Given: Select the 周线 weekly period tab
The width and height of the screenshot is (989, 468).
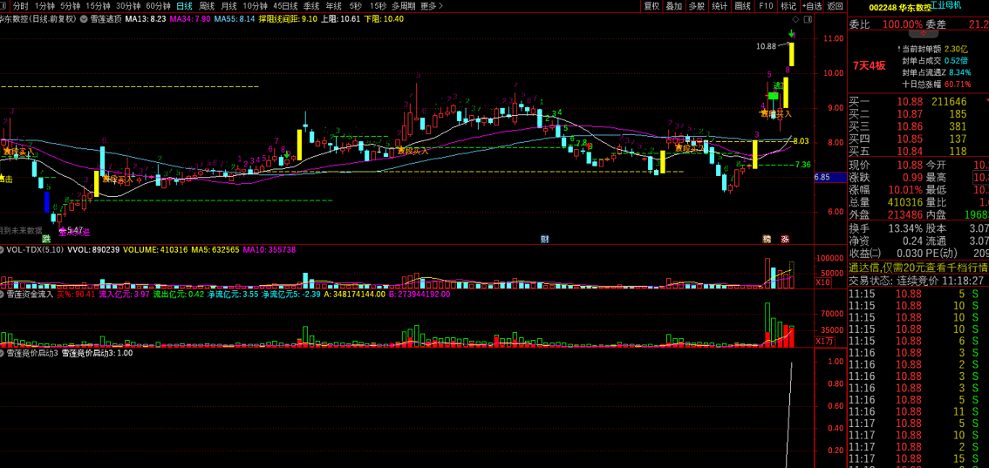Looking at the screenshot, I should (206, 6).
